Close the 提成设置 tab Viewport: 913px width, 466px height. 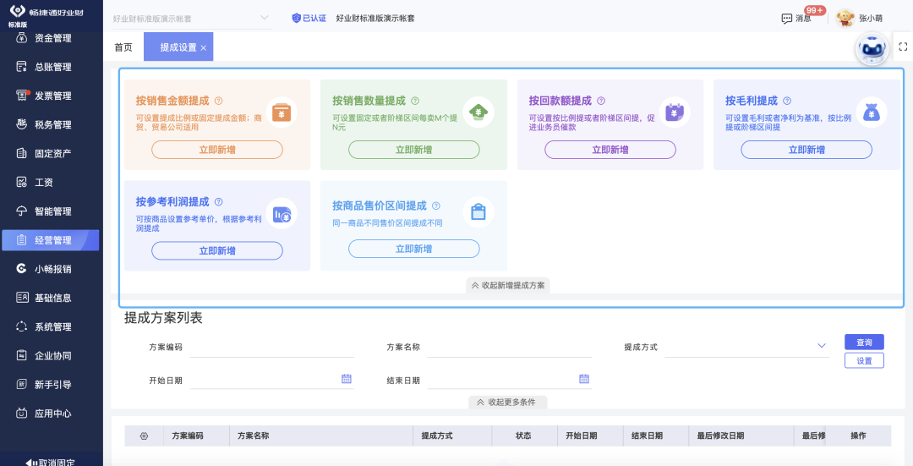(x=203, y=47)
